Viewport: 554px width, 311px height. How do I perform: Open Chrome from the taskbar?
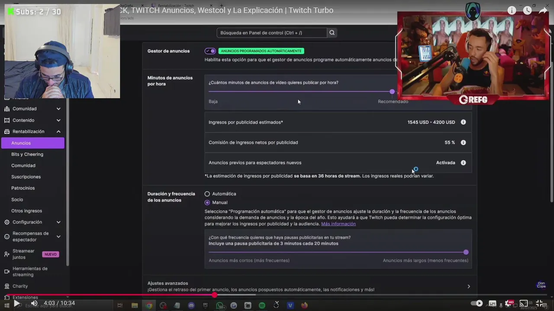(149, 305)
